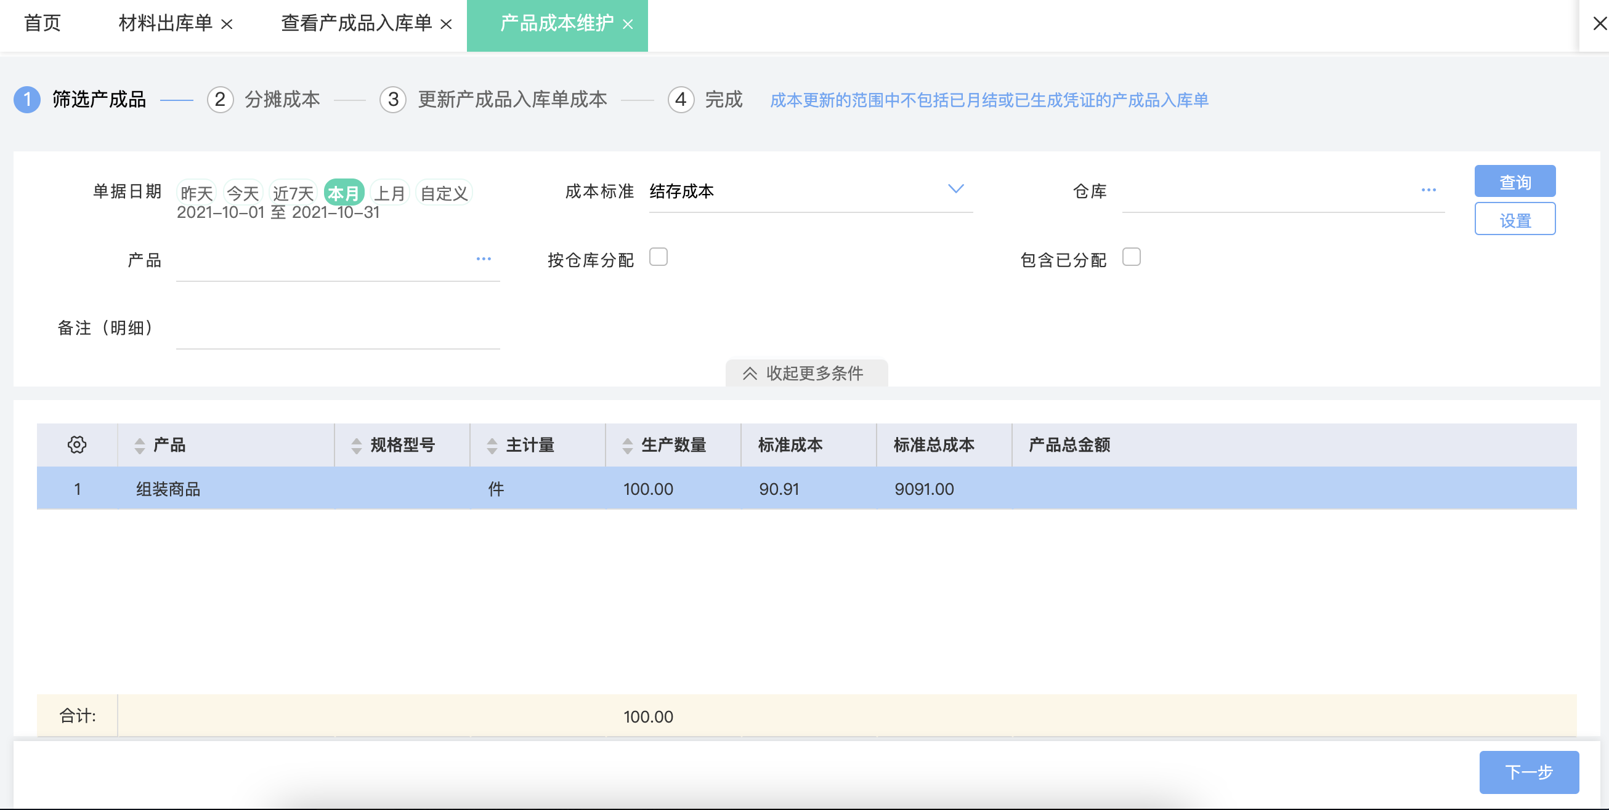Sort by the 规格型号 column arrows

[x=356, y=445]
